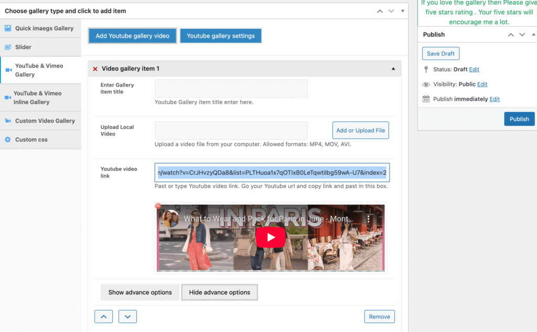The height and width of the screenshot is (332, 537).
Task: Select the Custom css tab
Action: click(x=31, y=140)
